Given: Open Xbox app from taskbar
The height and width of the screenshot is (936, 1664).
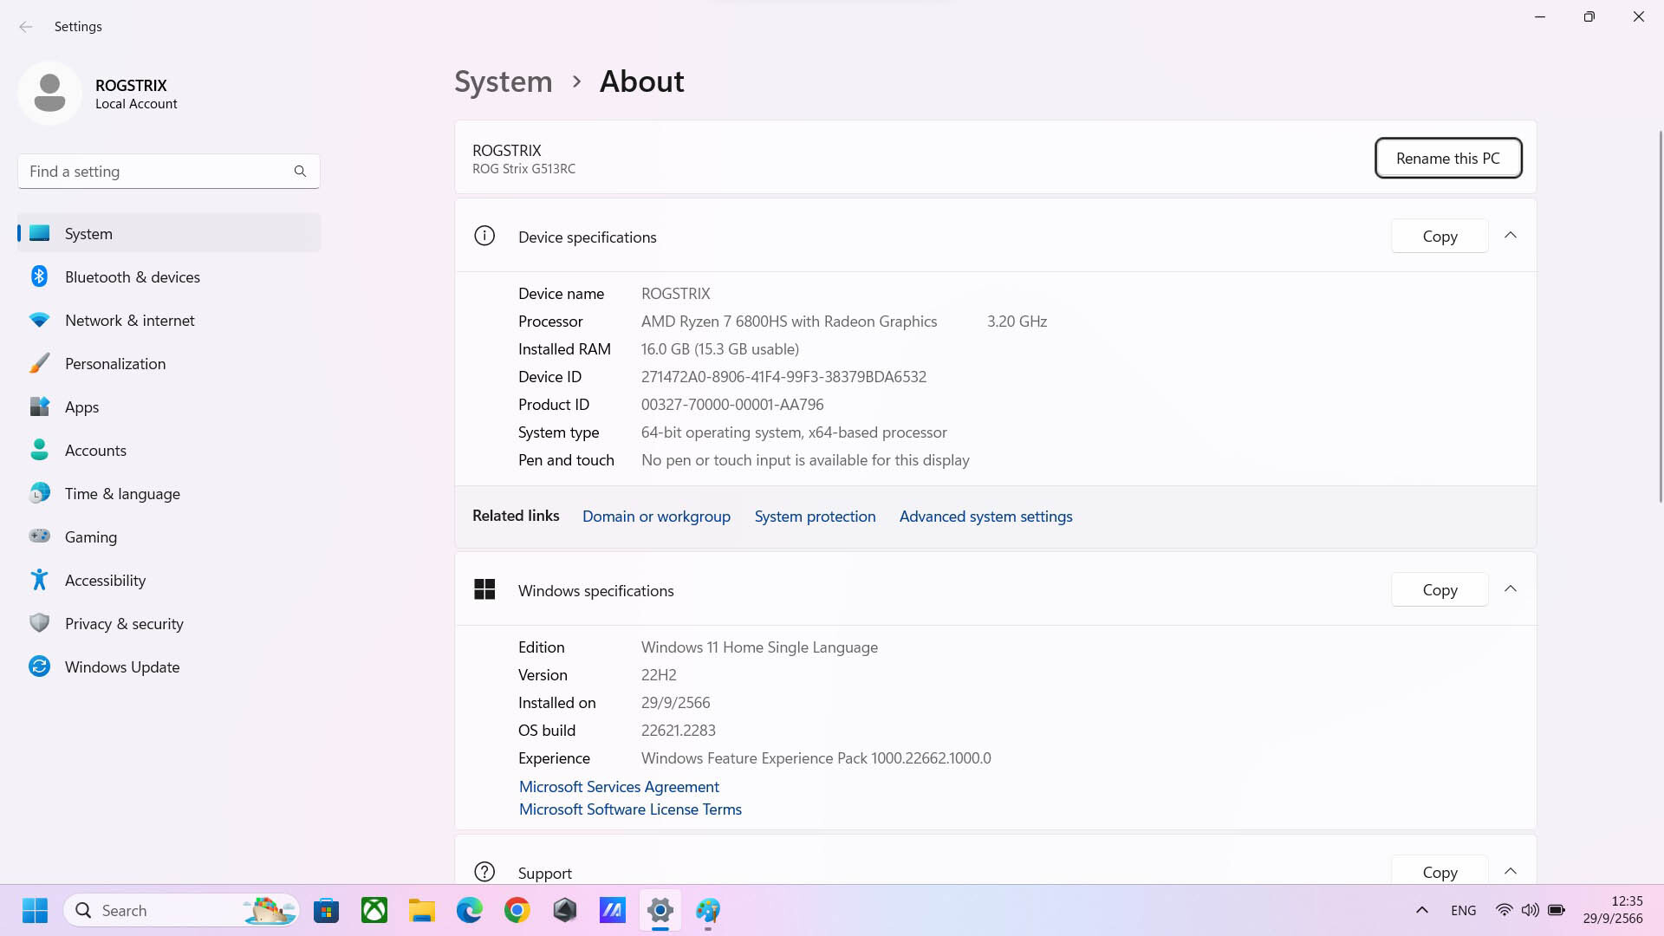Looking at the screenshot, I should pyautogui.click(x=374, y=910).
